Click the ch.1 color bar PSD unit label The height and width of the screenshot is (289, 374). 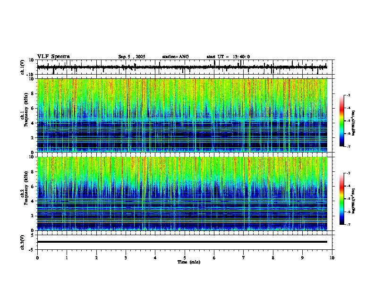pyautogui.click(x=353, y=123)
